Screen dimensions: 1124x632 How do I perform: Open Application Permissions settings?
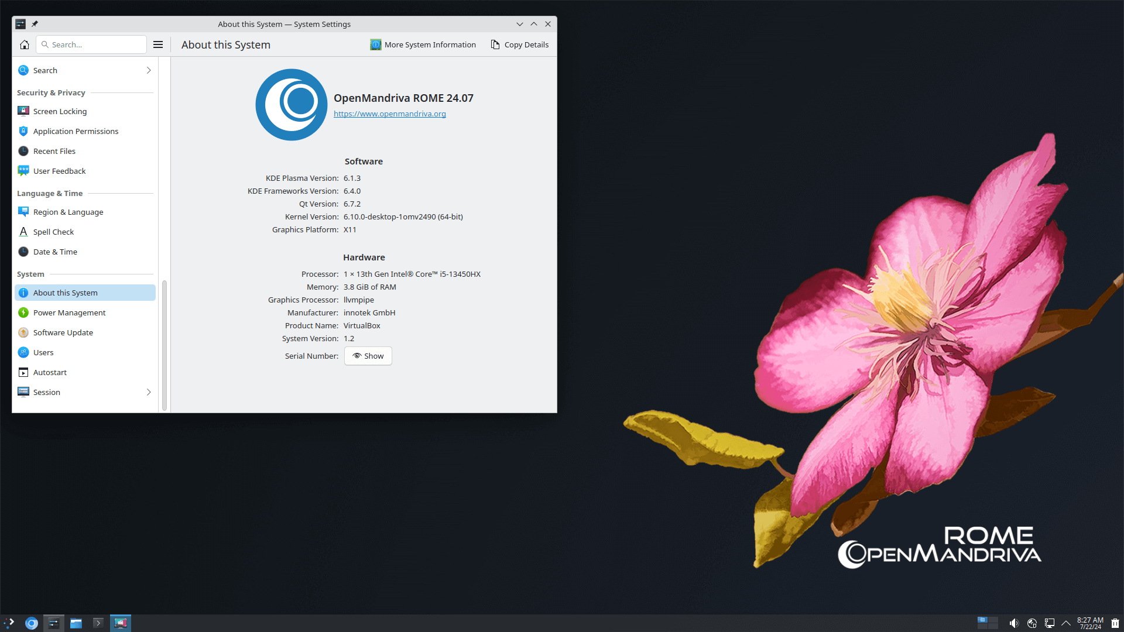tap(76, 131)
